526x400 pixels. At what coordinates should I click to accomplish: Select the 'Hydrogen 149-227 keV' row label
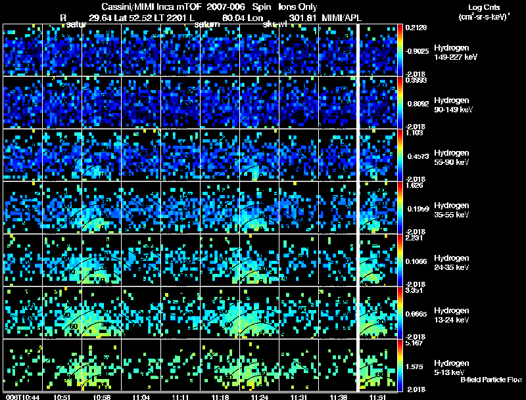(x=456, y=53)
